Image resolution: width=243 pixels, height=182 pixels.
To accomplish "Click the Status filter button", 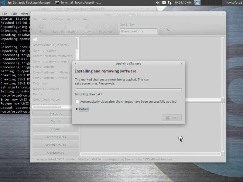I will tap(56, 121).
